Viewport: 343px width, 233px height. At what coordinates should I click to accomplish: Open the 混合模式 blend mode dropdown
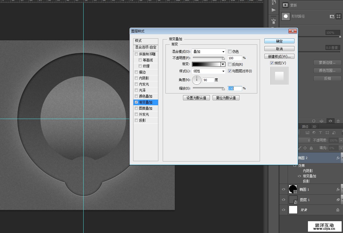pyautogui.click(x=209, y=52)
